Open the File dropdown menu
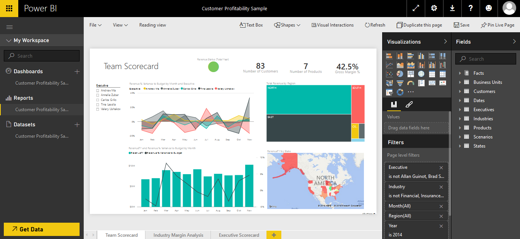 tap(96, 25)
